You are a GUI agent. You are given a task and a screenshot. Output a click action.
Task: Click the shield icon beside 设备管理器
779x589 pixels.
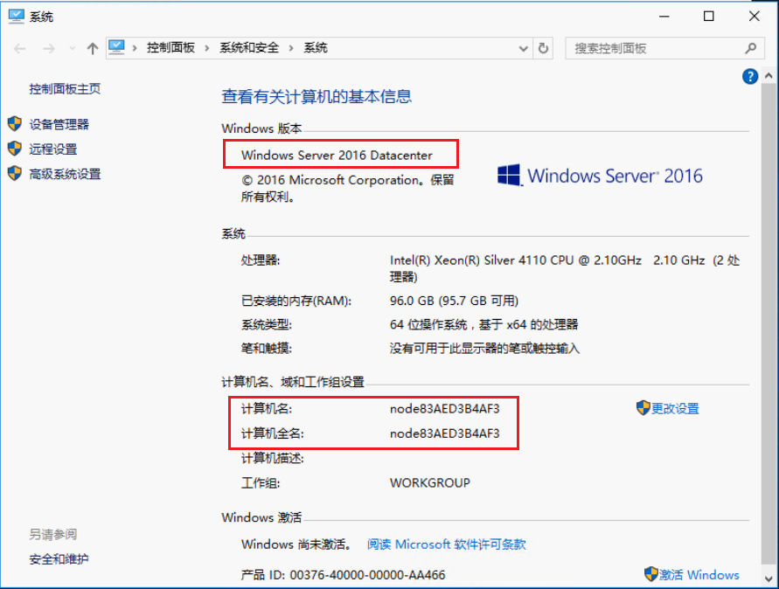coord(15,124)
